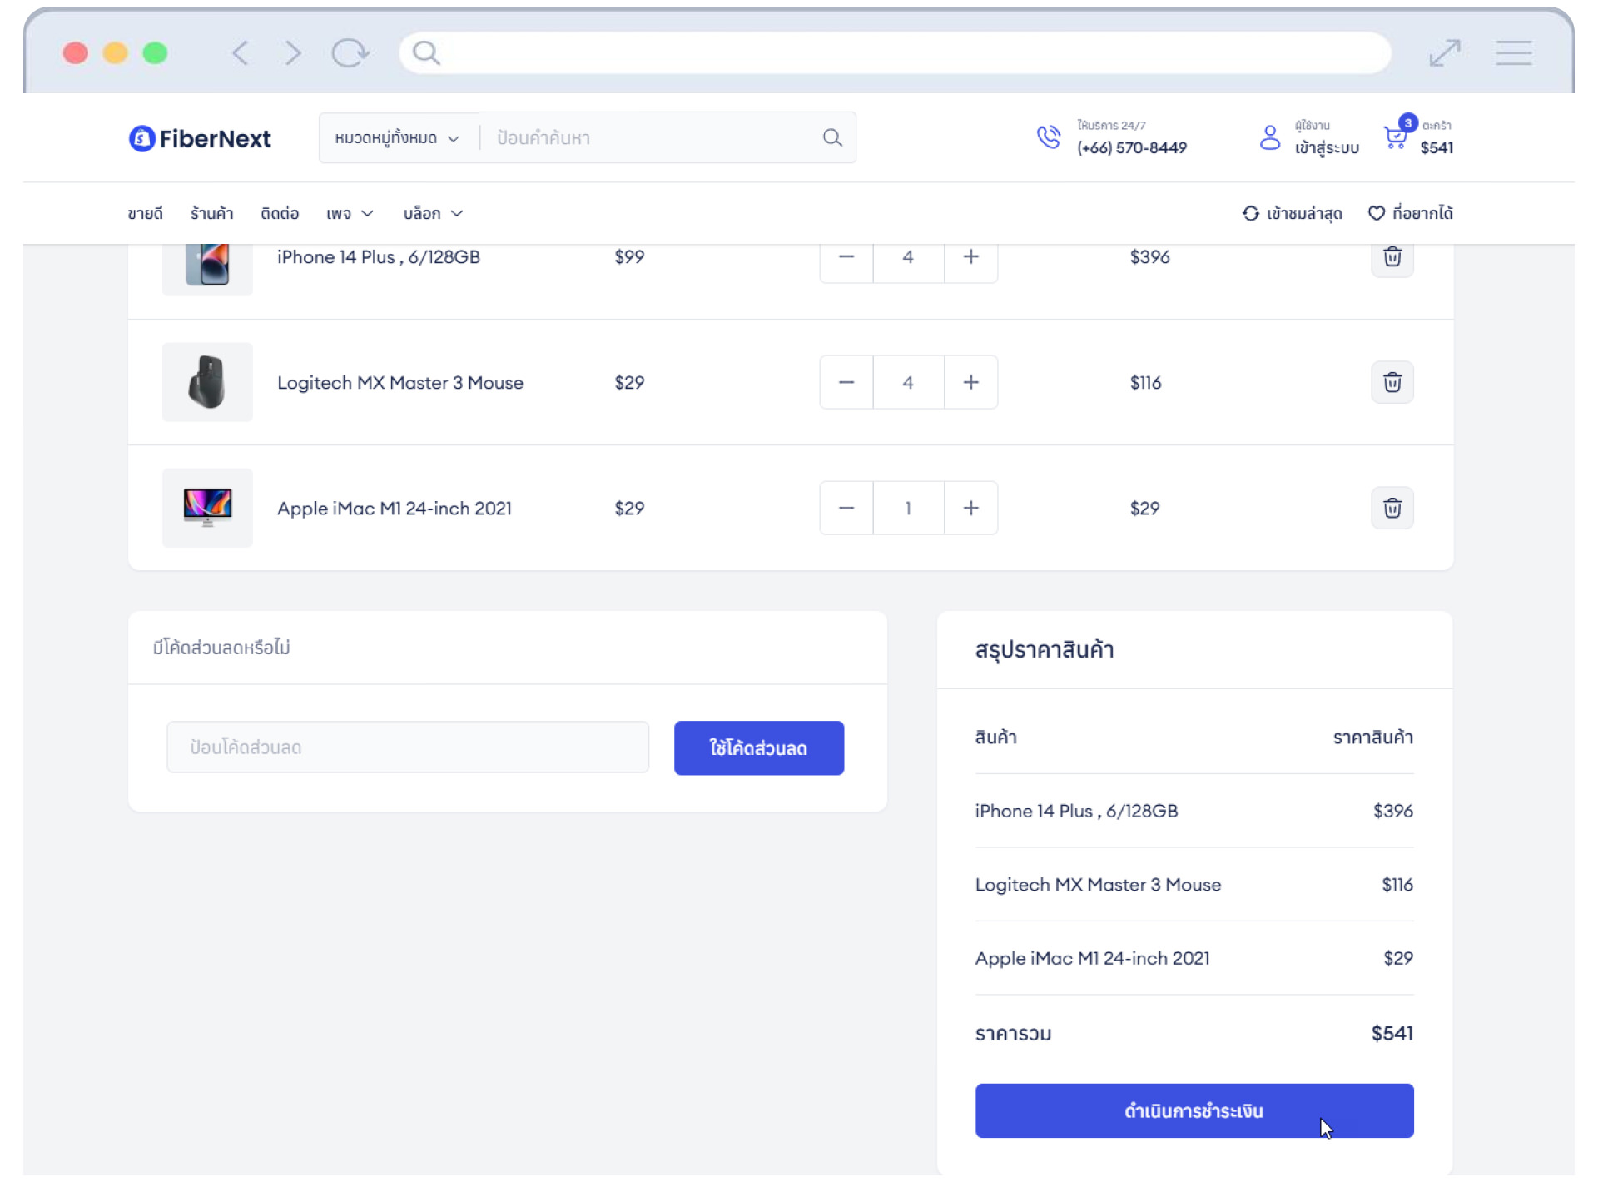Expand the บล็อก dropdown menu
The height and width of the screenshot is (1182, 1598).
pyautogui.click(x=433, y=214)
